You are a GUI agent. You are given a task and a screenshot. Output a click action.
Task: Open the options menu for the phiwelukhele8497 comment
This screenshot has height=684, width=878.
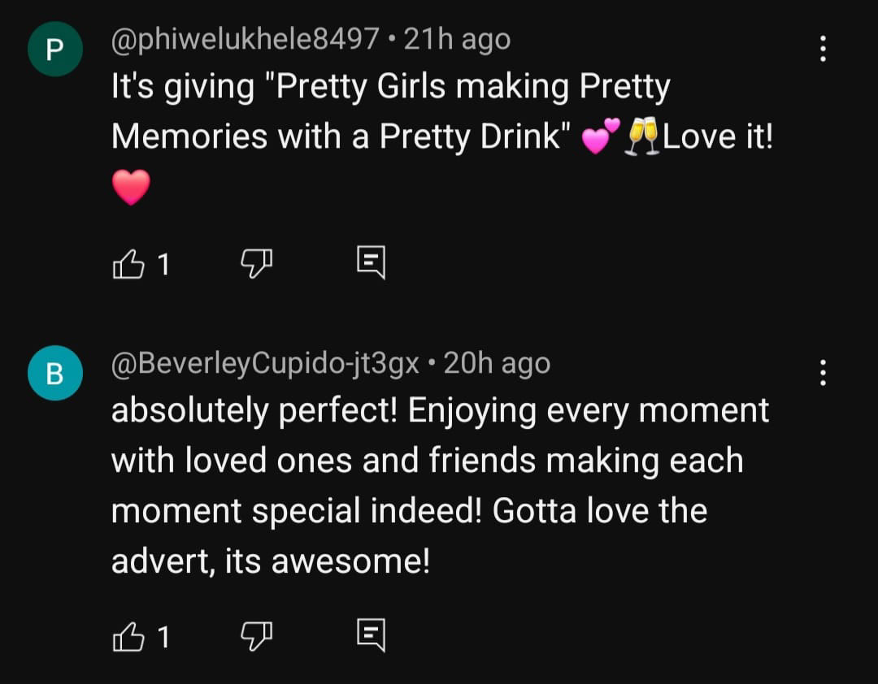(x=823, y=50)
